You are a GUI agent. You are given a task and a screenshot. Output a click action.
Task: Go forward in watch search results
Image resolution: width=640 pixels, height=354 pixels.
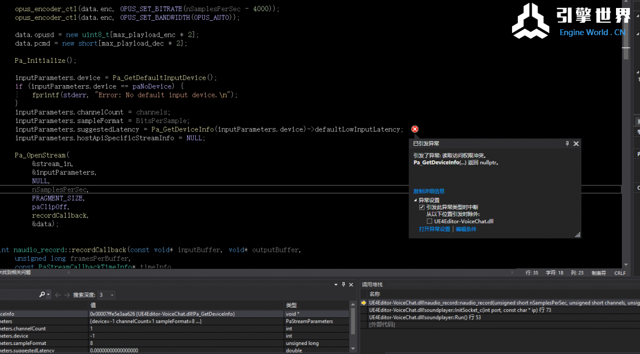tap(67, 295)
